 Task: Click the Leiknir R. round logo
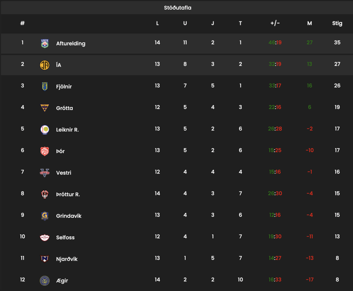[45, 129]
